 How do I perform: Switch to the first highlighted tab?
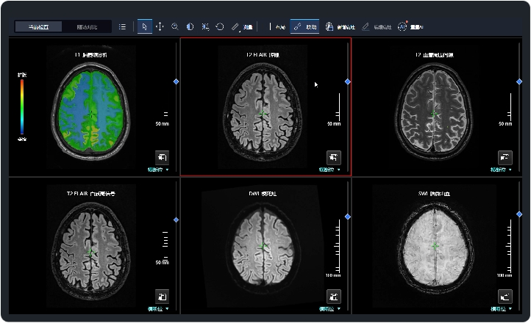(38, 26)
